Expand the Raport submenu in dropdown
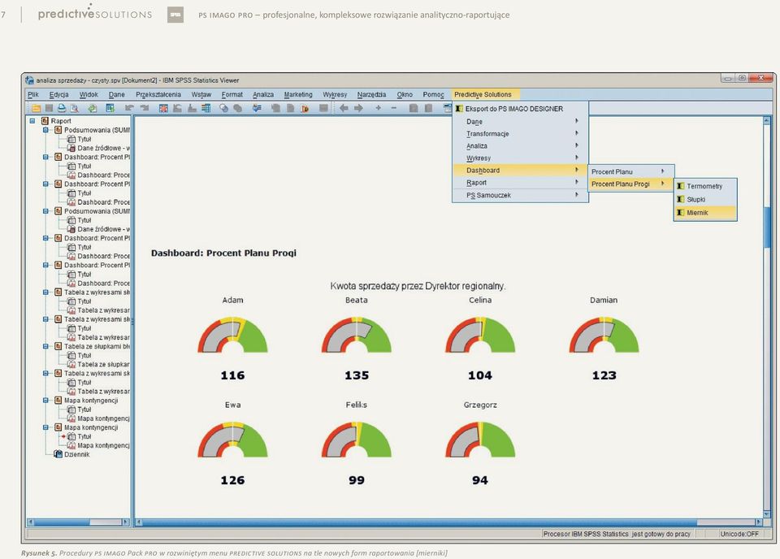This screenshot has height=559, width=780. click(520, 183)
